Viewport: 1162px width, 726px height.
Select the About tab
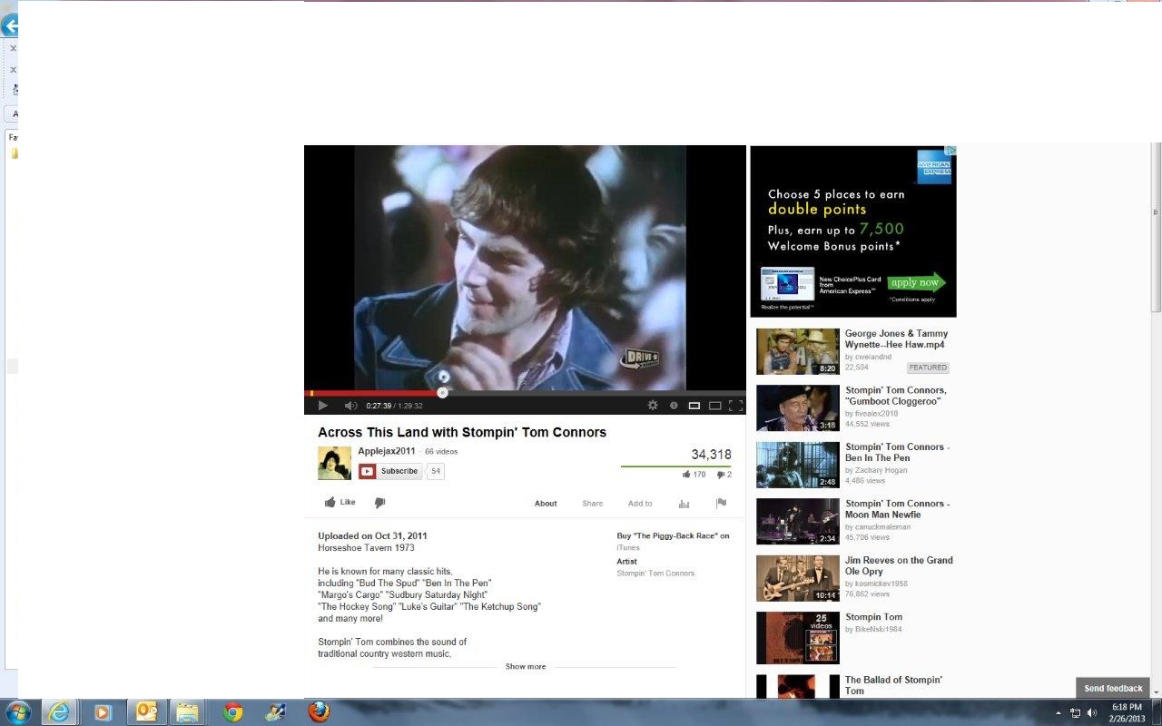pyautogui.click(x=546, y=504)
